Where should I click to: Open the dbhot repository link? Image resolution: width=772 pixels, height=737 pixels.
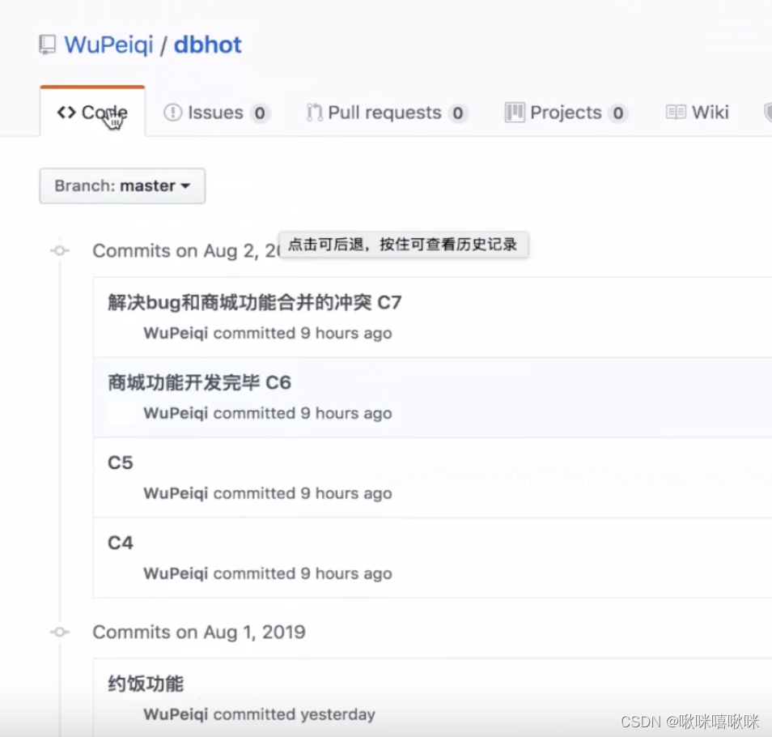(208, 45)
